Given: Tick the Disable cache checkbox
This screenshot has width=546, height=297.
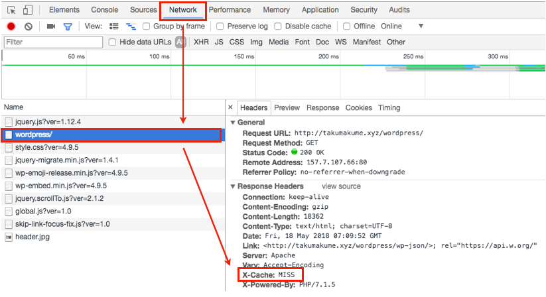Looking at the screenshot, I should (278, 27).
